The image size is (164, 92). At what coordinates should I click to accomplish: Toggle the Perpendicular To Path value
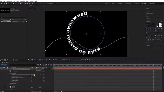[31, 78]
